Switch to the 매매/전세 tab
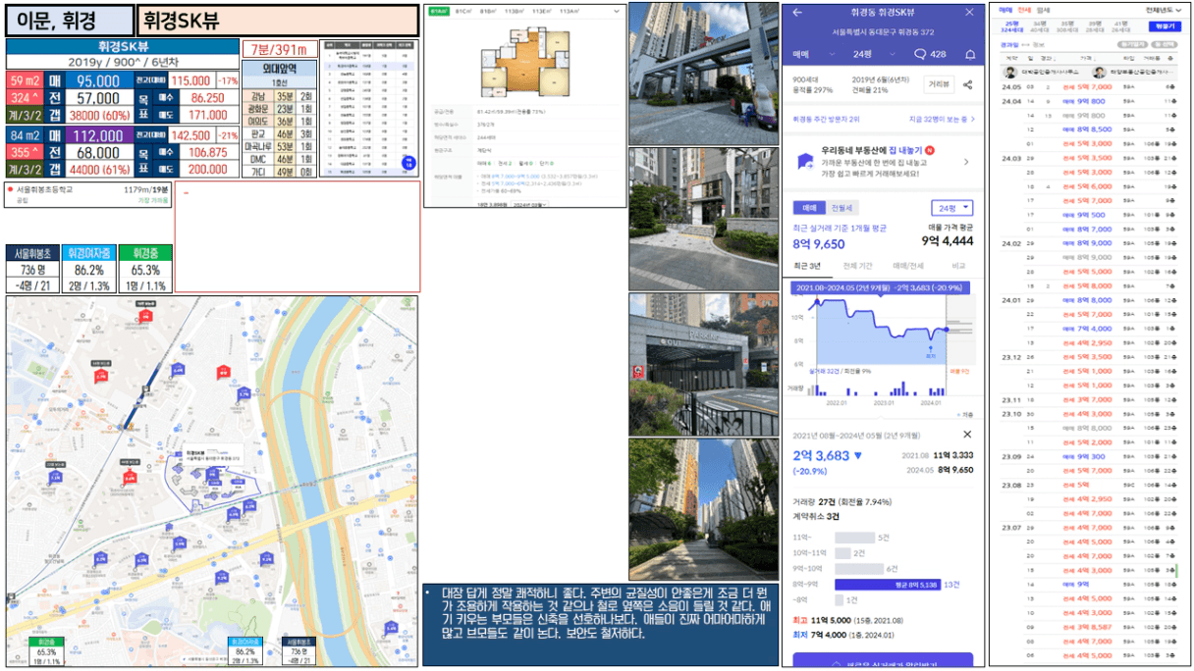Image resolution: width=1194 pixels, height=671 pixels. (907, 267)
